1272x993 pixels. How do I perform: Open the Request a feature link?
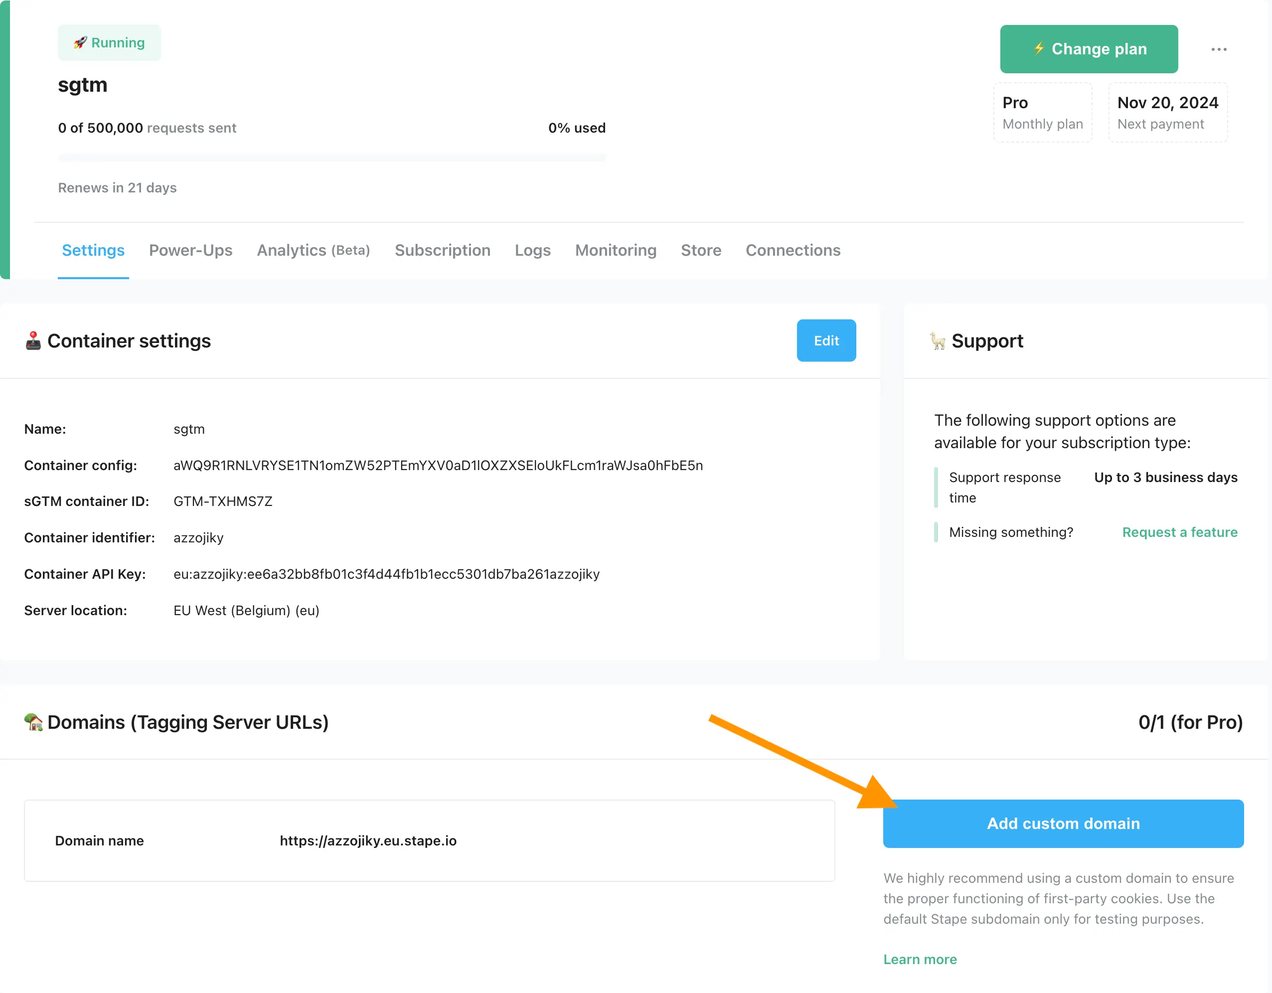coord(1179,532)
